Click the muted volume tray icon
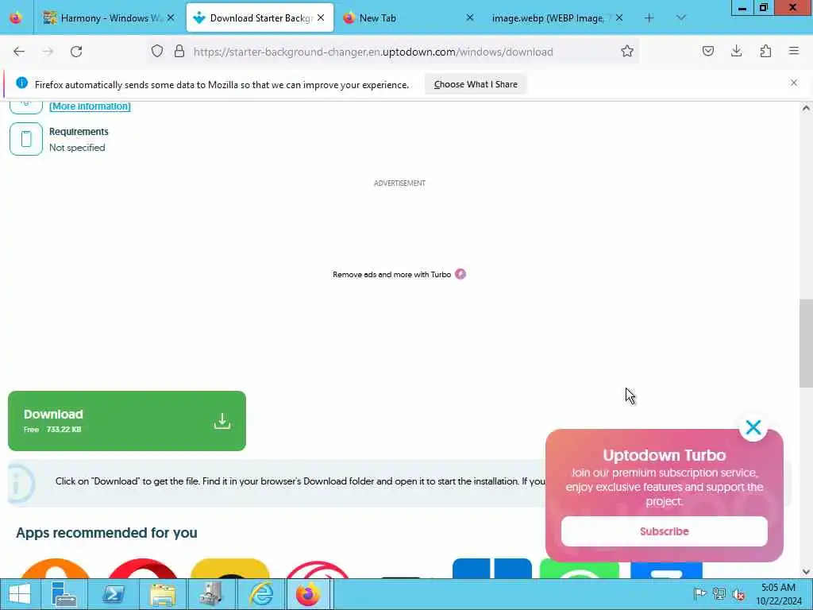 tap(739, 594)
